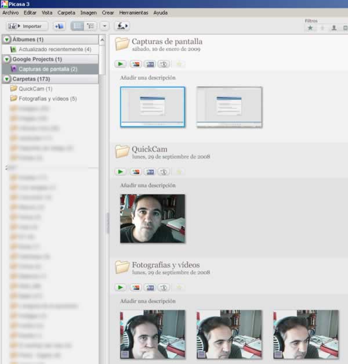Select second video thumbnail in Fotografías y vídeos
Image resolution: width=348 pixels, height=364 pixels.
229,334
